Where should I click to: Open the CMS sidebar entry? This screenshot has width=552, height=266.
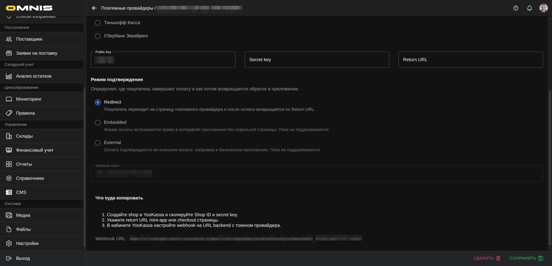coord(8,192)
